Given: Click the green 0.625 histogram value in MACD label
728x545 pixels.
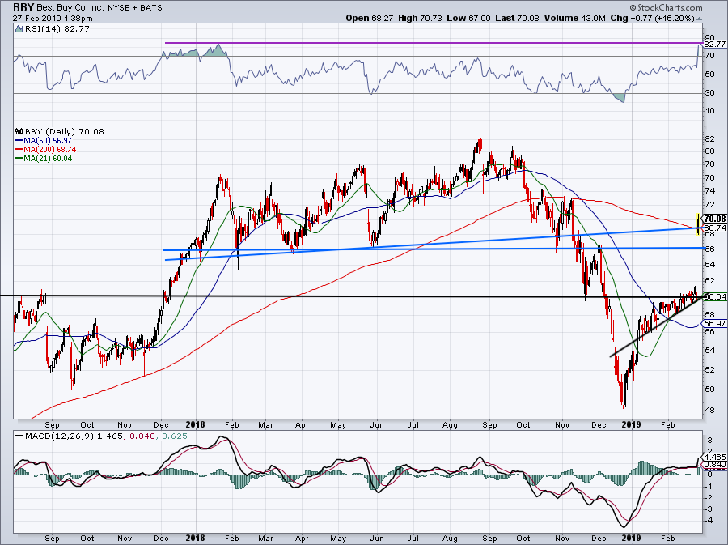Looking at the screenshot, I should click(x=175, y=436).
